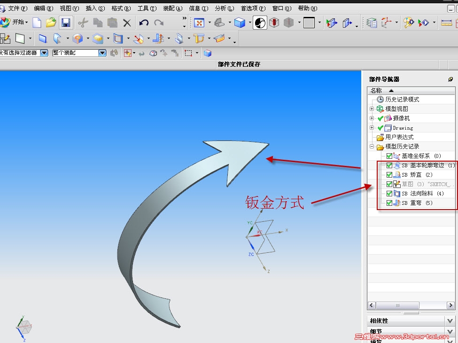The image size is (458, 343).
Task: Click the flat pattern tool icon
Action: click(x=219, y=38)
